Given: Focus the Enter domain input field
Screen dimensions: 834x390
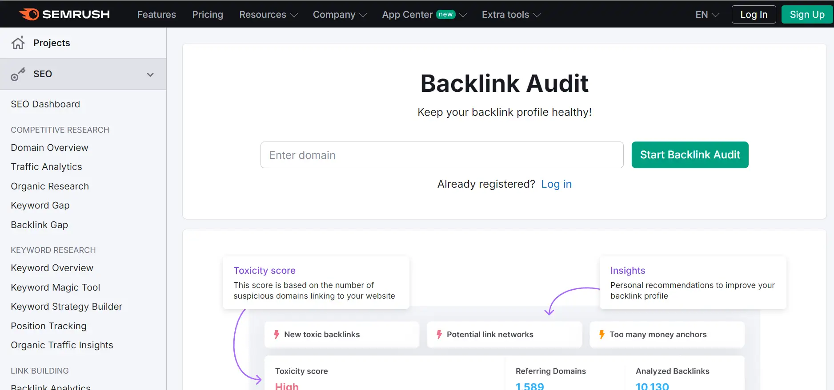Looking at the screenshot, I should click(x=442, y=155).
